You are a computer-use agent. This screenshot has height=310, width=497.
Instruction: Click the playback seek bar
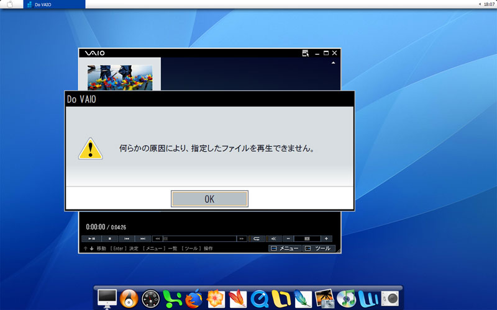pos(199,239)
